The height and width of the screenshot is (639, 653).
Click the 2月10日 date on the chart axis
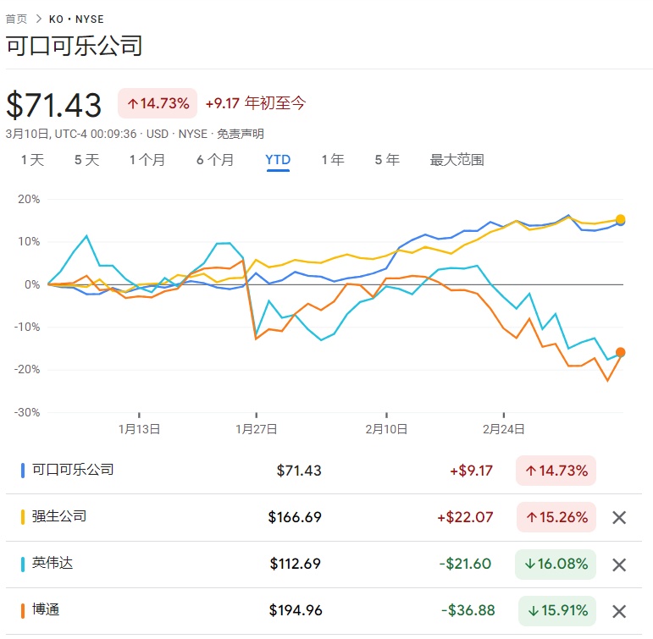pos(386,429)
